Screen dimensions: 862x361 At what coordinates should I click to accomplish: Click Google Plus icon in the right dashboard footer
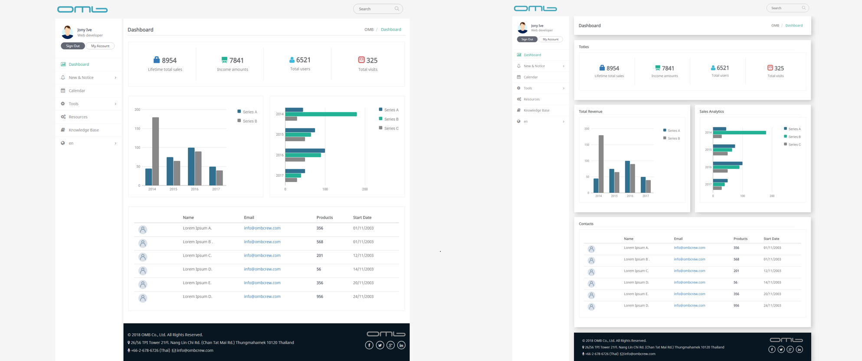pos(790,349)
